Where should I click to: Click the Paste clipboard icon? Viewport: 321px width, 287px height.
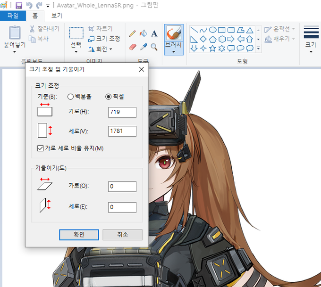tap(15, 33)
